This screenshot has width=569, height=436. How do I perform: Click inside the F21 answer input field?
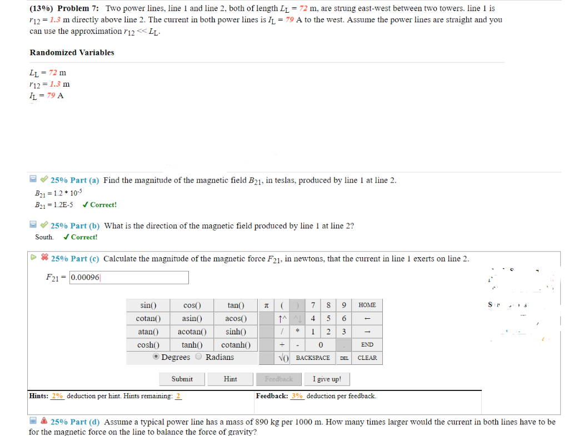click(129, 277)
